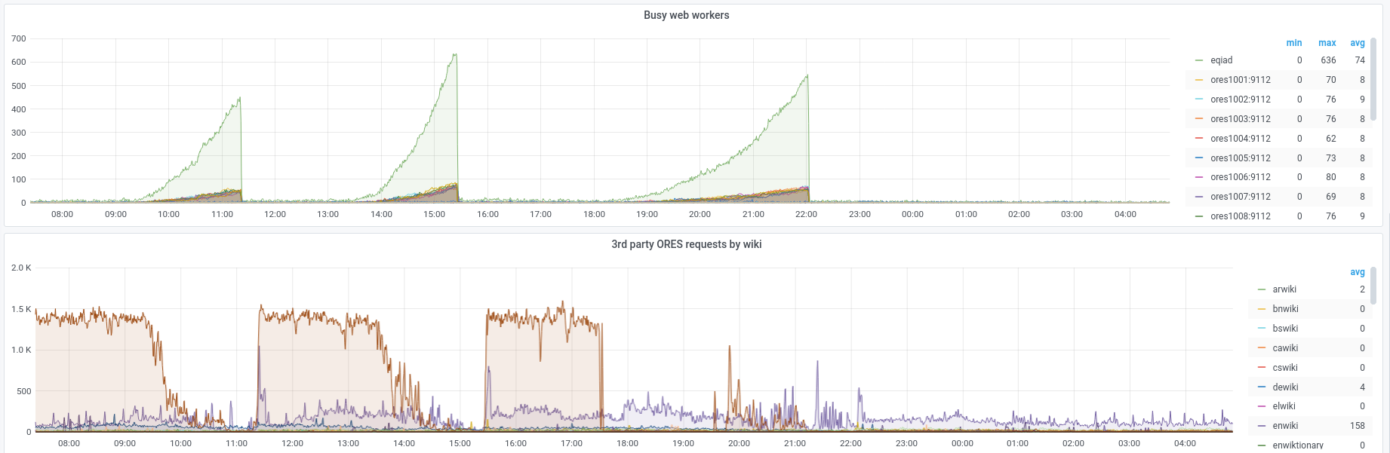Change color of dewiki legend swatch
This screenshot has width=1390, height=453.
point(1262,387)
